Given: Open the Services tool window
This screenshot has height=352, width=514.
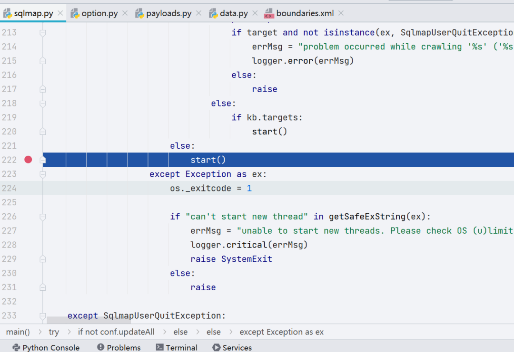Looking at the screenshot, I should 232,347.
